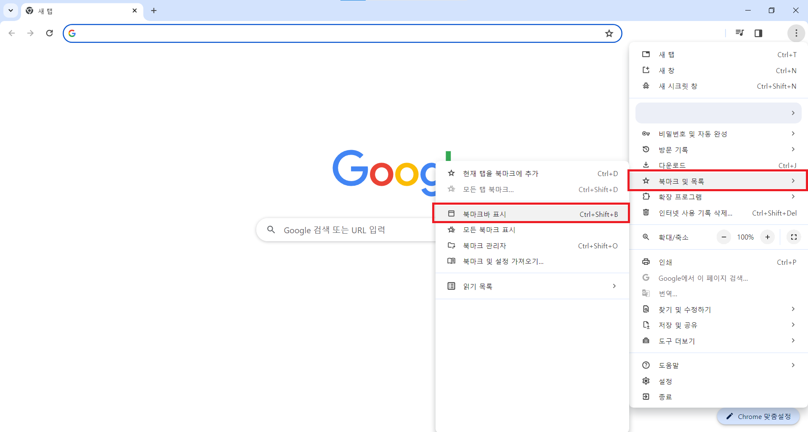The width and height of the screenshot is (808, 432).
Task: Navigate back using the back arrow
Action: click(x=11, y=33)
